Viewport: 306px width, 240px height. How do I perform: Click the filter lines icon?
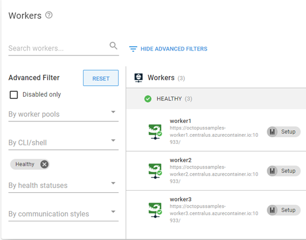pyautogui.click(x=133, y=49)
